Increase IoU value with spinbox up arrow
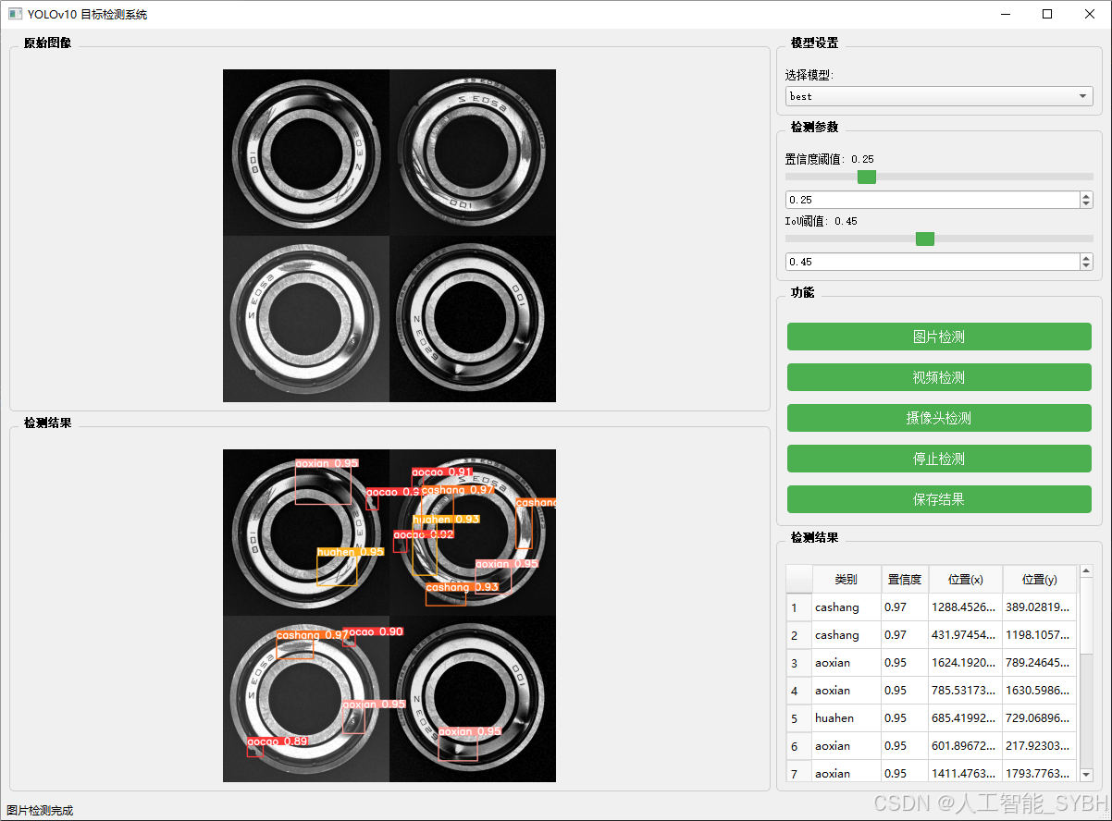Viewport: 1112px width, 821px height. point(1086,258)
